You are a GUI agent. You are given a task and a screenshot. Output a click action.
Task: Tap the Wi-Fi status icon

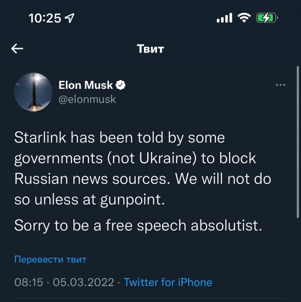(x=244, y=18)
